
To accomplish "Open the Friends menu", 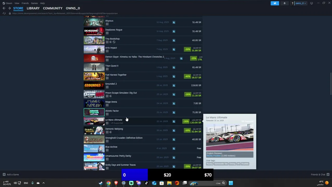I will [25, 3].
